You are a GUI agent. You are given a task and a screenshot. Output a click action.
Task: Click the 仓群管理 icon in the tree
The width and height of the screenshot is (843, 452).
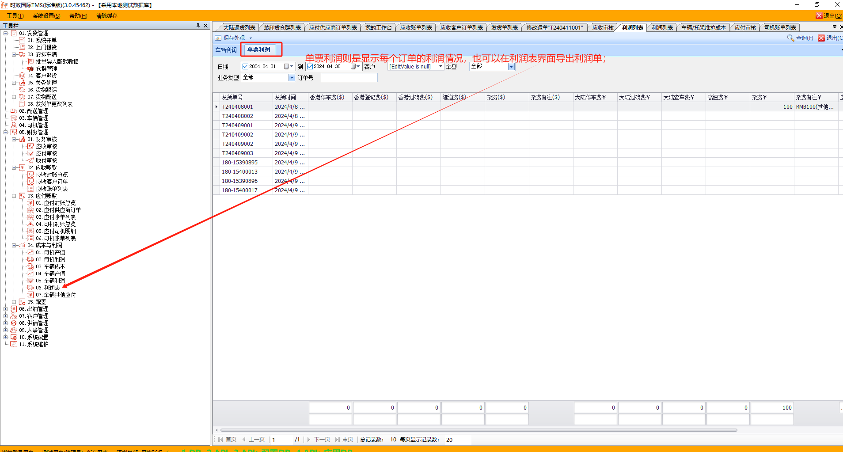point(30,68)
